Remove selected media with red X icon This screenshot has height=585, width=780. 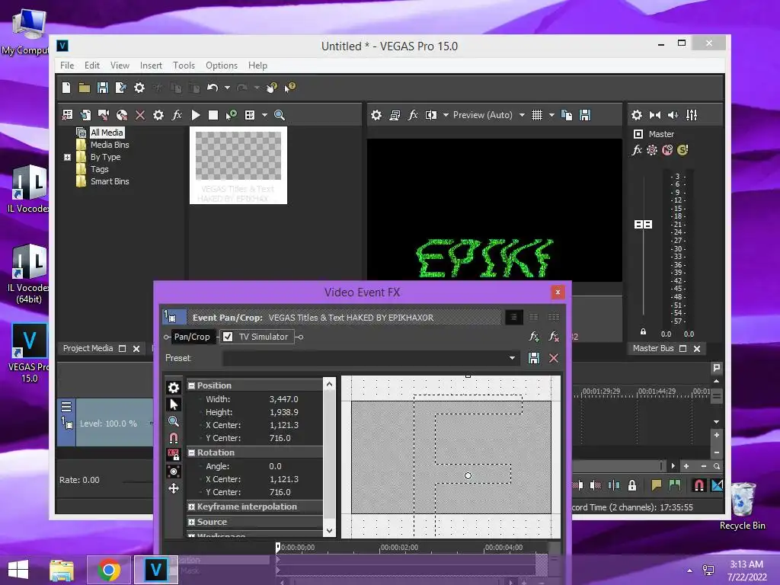(140, 116)
